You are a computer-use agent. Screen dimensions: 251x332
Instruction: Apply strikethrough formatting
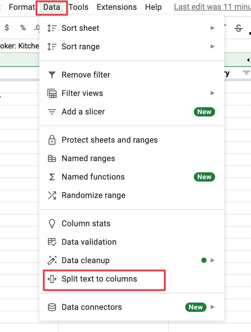pos(239,28)
